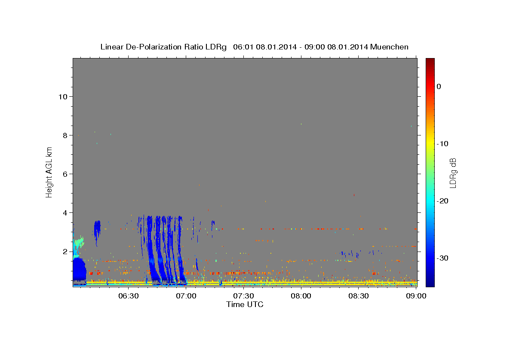Click the blue streaked precipitation bands near 06:45
The image size is (516, 344).
[x=163, y=249]
